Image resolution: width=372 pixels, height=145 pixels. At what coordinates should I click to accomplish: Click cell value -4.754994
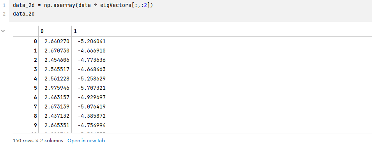pyautogui.click(x=92, y=125)
